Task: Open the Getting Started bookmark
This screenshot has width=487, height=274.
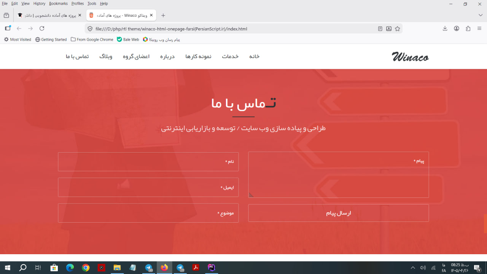Action: coord(51,40)
